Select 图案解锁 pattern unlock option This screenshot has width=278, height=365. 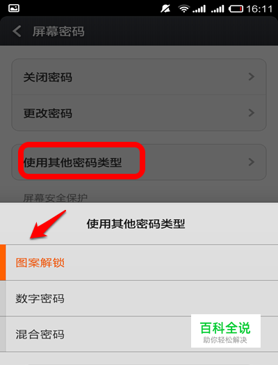[x=139, y=263]
